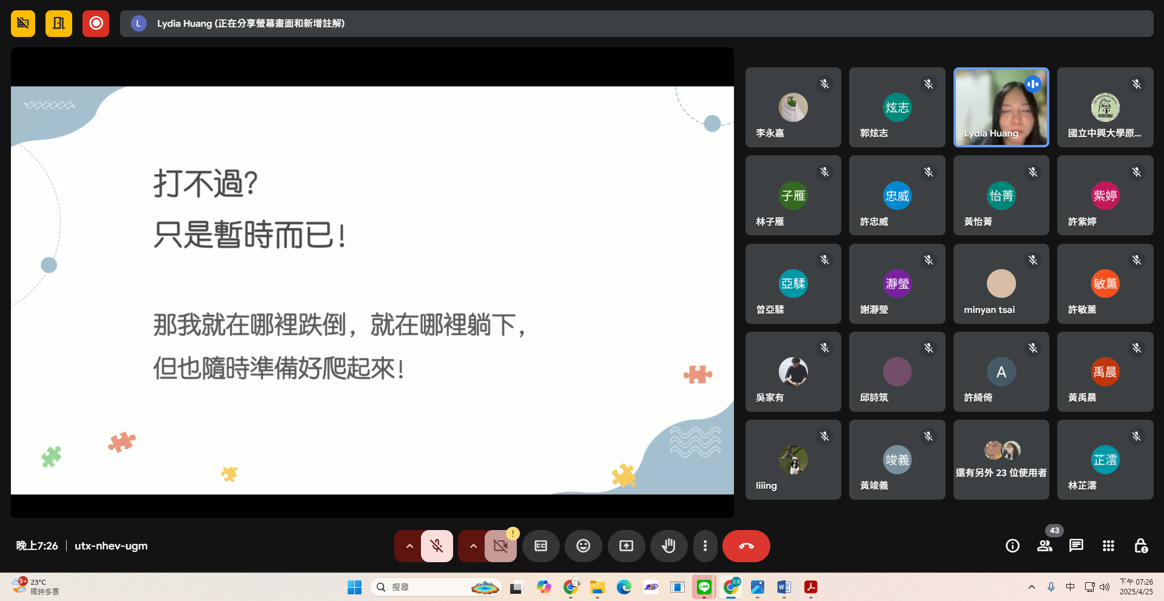Open the Windows Start menu
The image size is (1164, 601).
coord(354,586)
